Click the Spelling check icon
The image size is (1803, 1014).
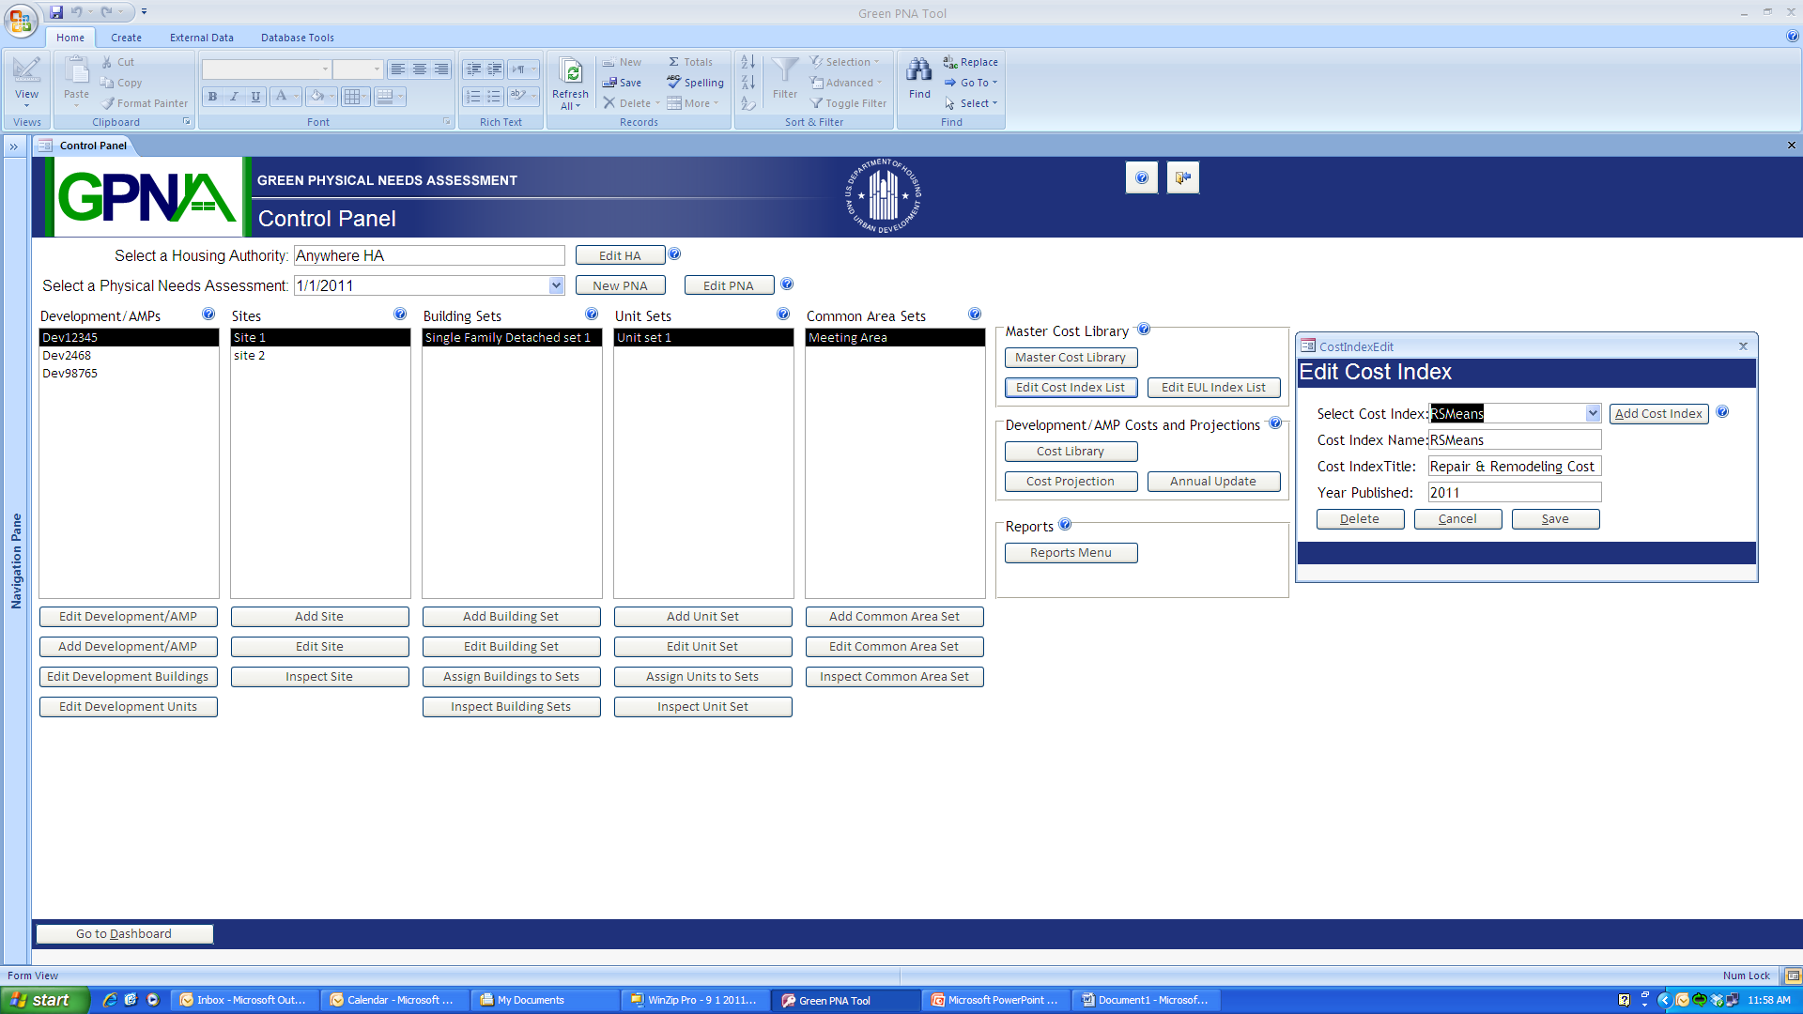(673, 83)
